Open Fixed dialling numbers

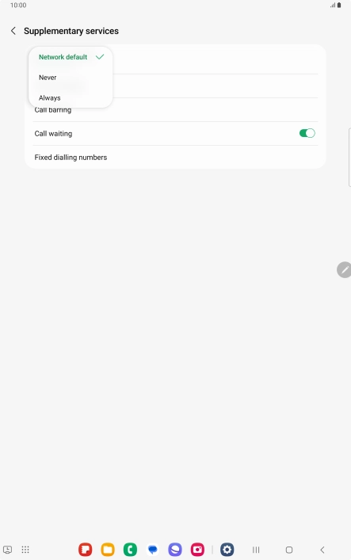(x=175, y=157)
